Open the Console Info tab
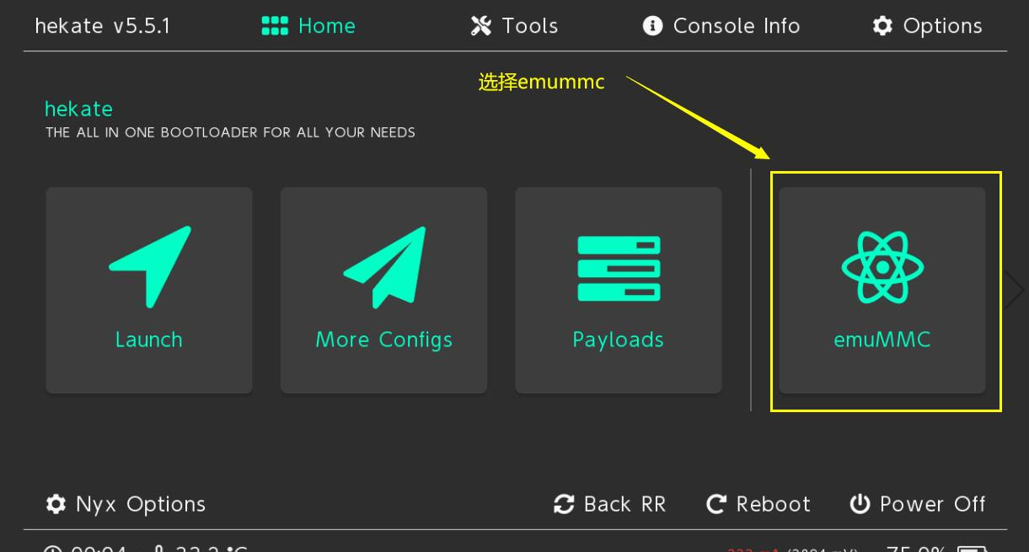Image resolution: width=1029 pixels, height=552 pixels. pos(721,26)
